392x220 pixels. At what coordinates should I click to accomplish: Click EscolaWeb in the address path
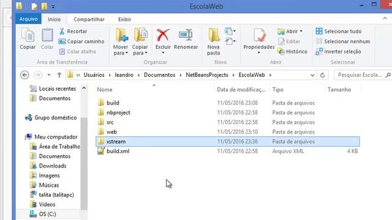(252, 75)
